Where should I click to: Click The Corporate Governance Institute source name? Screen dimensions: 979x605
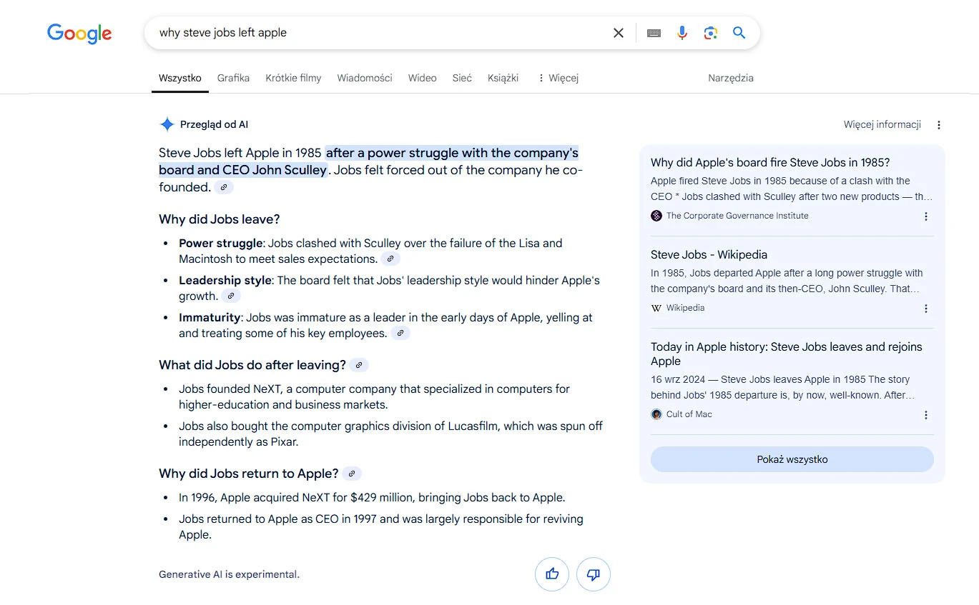pos(737,216)
